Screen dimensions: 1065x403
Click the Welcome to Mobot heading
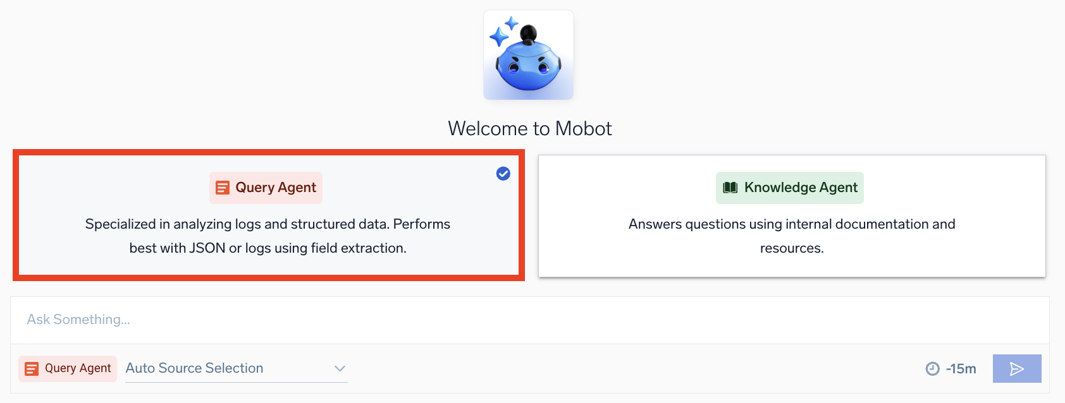(530, 128)
